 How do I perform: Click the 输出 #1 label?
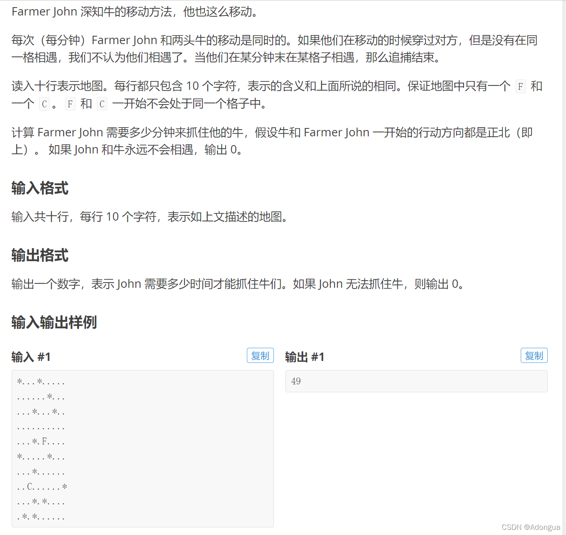click(305, 357)
